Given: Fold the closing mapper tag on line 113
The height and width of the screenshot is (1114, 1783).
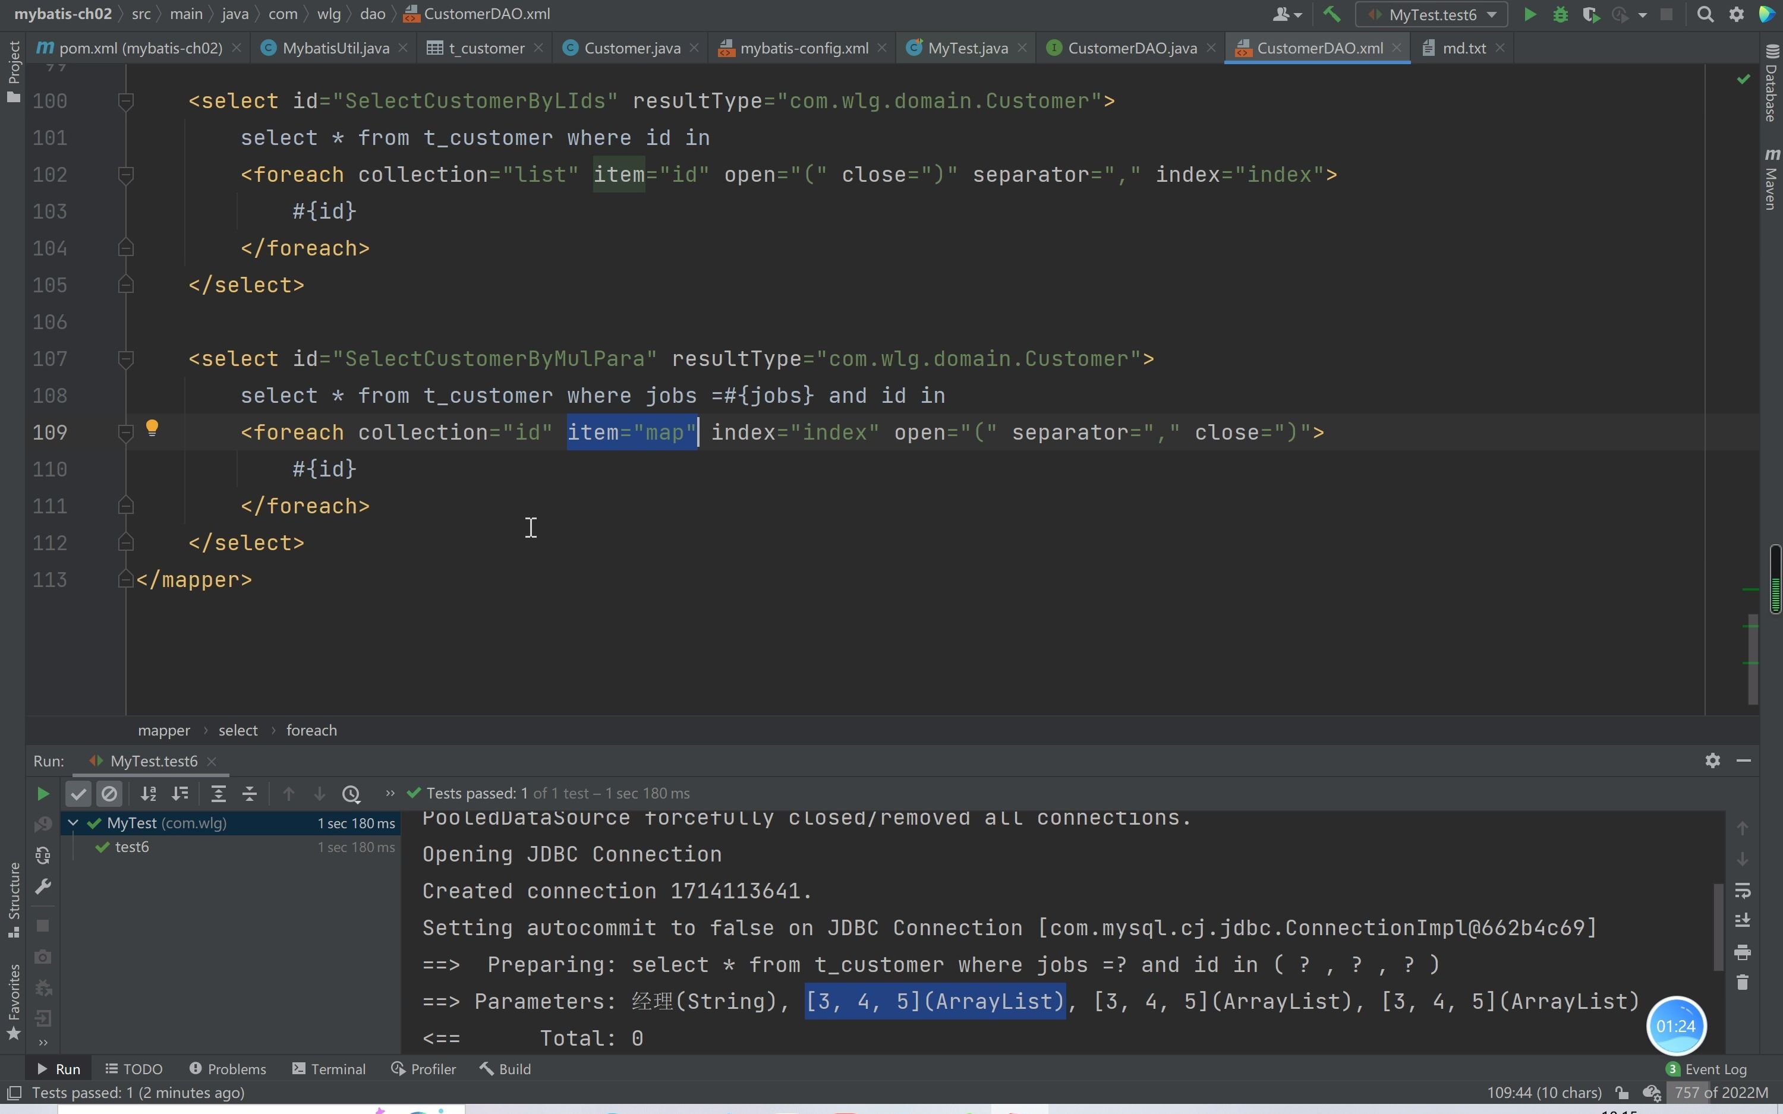Looking at the screenshot, I should click(126, 580).
